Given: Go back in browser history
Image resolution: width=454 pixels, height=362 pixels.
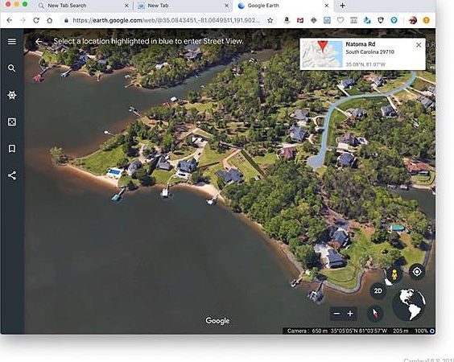Looking at the screenshot, I should click(x=10, y=20).
